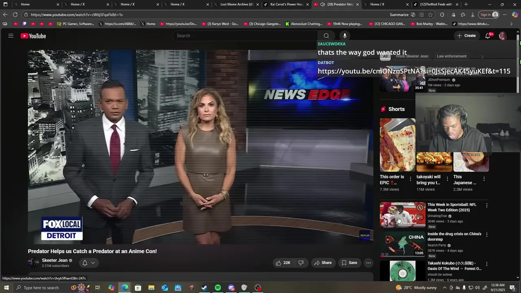Screen dimensions: 521x293
Task: Go to the YouTube logo home link
Action: [x=33, y=36]
